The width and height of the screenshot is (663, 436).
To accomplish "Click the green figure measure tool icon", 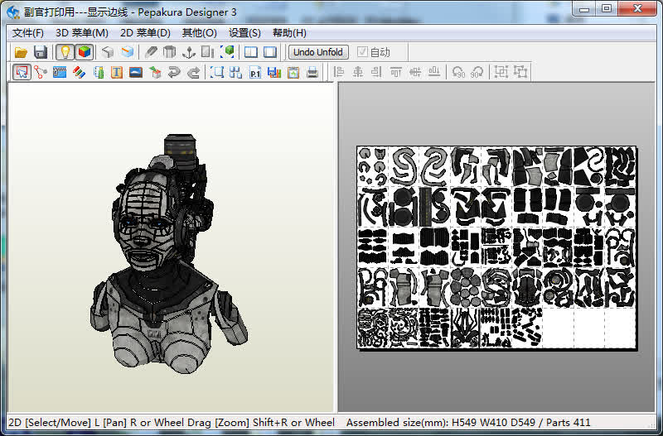I will point(98,72).
